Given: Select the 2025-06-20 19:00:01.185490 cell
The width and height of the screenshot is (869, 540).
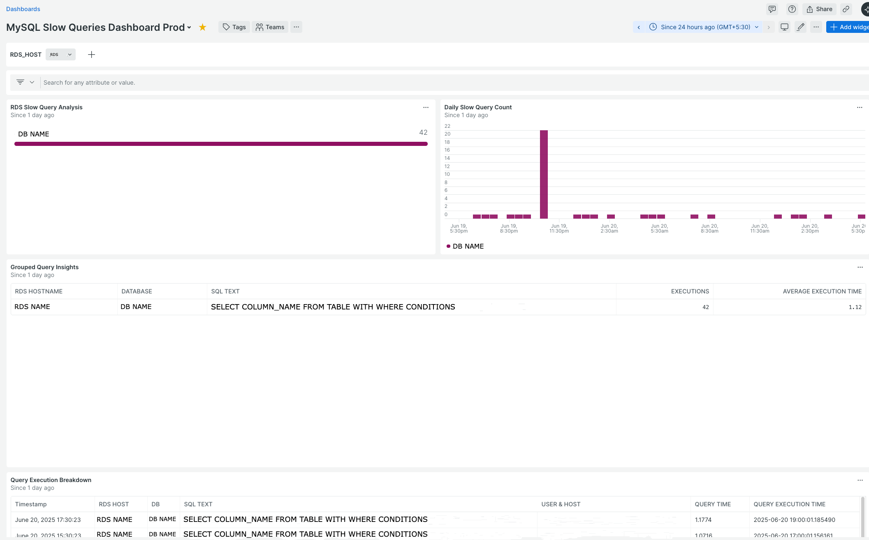Looking at the screenshot, I should coord(794,520).
